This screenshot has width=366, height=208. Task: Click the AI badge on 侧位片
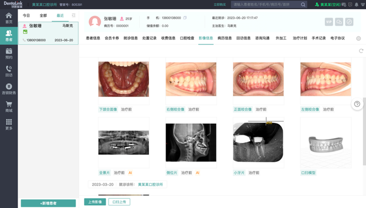[x=197, y=173]
